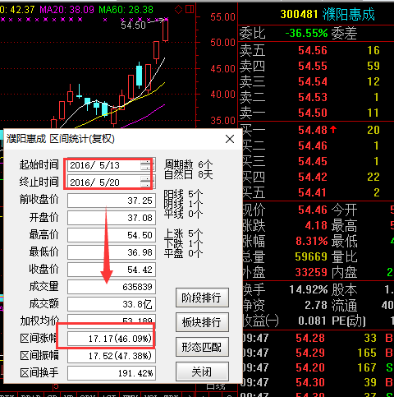Select the tall cyan candlestick near 45.00

(140, 75)
